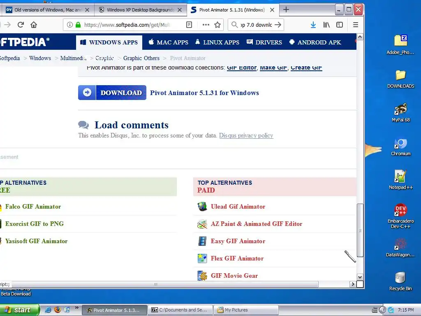Image resolution: width=421 pixels, height=316 pixels.
Task: Click the Easy GIF Animator film icon
Action: point(202,241)
